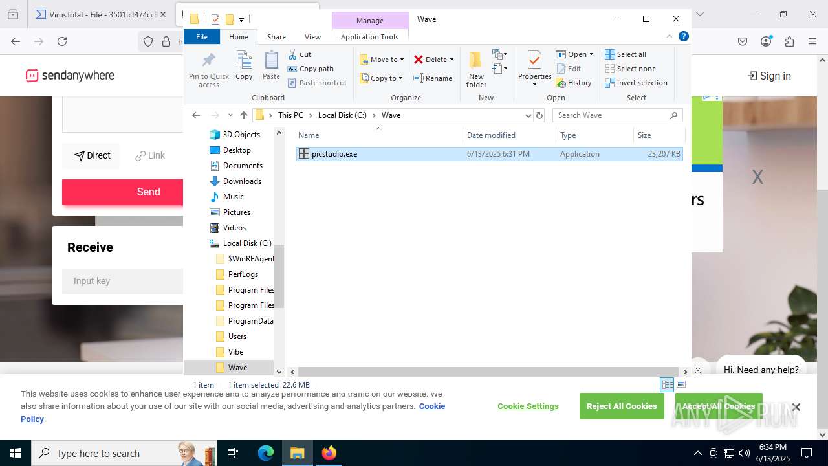Create a New folder
828x466 pixels.
(476, 70)
